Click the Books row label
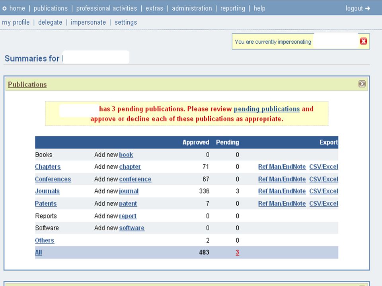The width and height of the screenshot is (382, 286). [x=44, y=155]
